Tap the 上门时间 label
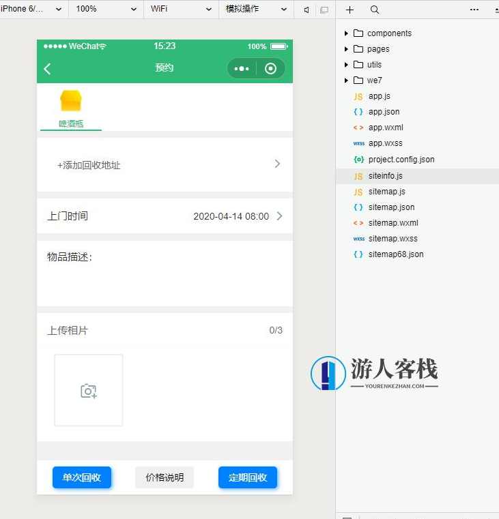The height and width of the screenshot is (519, 499). tap(68, 216)
